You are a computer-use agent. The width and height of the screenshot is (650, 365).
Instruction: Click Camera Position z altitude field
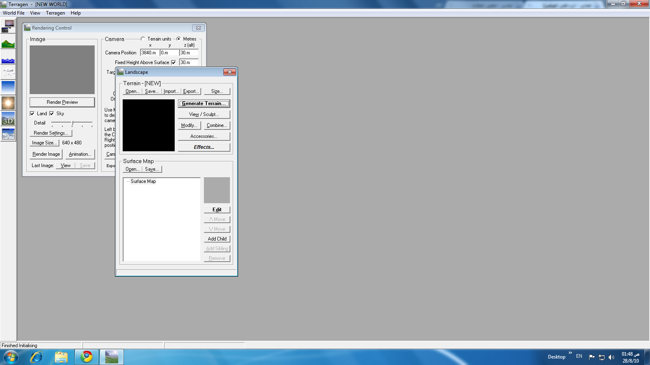click(x=189, y=53)
